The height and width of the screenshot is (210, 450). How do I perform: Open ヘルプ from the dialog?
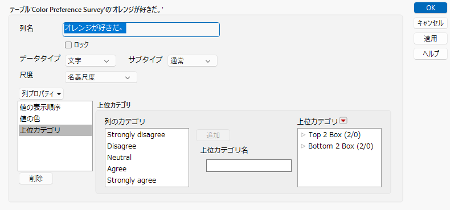[431, 53]
